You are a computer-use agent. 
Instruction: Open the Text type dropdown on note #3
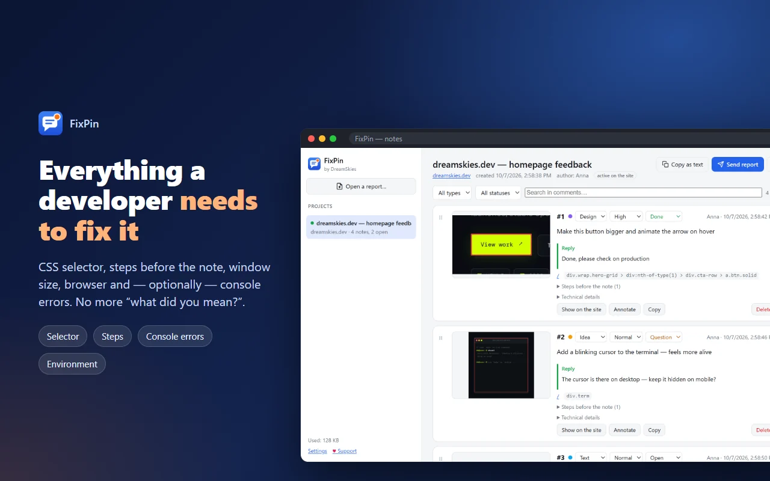point(591,458)
